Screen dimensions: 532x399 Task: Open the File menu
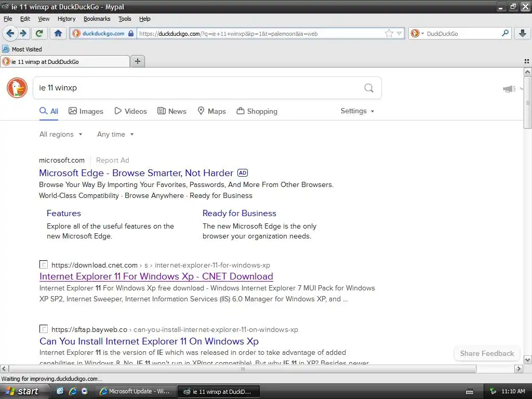8,19
